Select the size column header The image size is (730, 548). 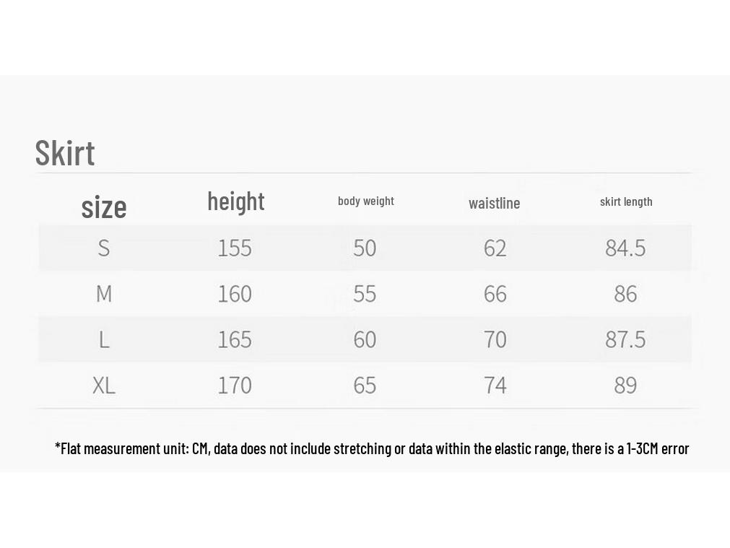(104, 207)
